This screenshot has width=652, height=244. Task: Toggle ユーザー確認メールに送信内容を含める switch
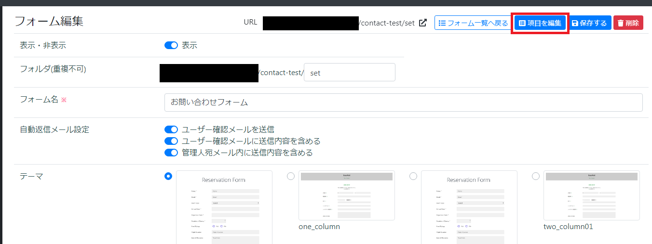171,141
